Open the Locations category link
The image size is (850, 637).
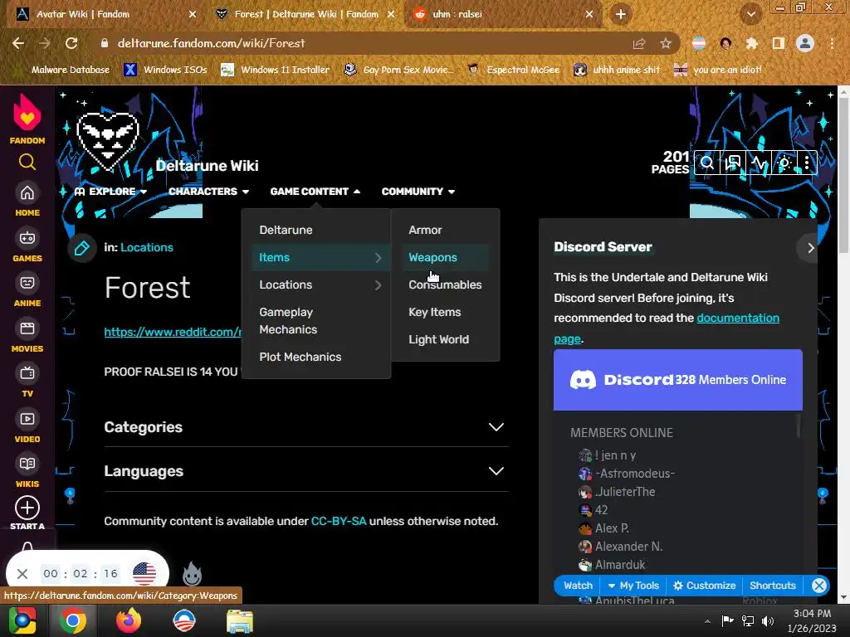coord(147,247)
